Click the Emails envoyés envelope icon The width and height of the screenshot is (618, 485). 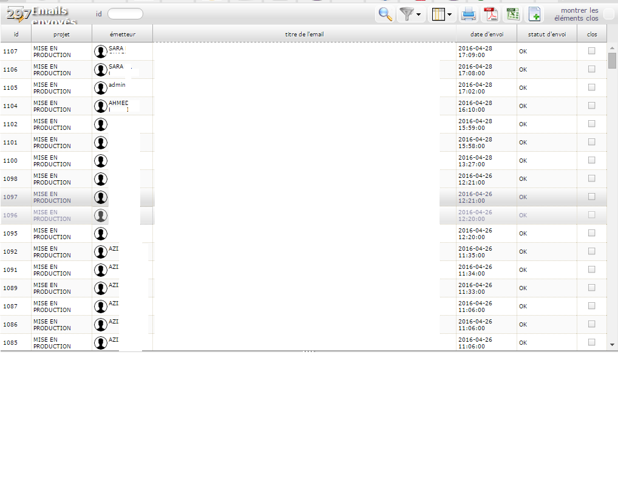[16, 13]
